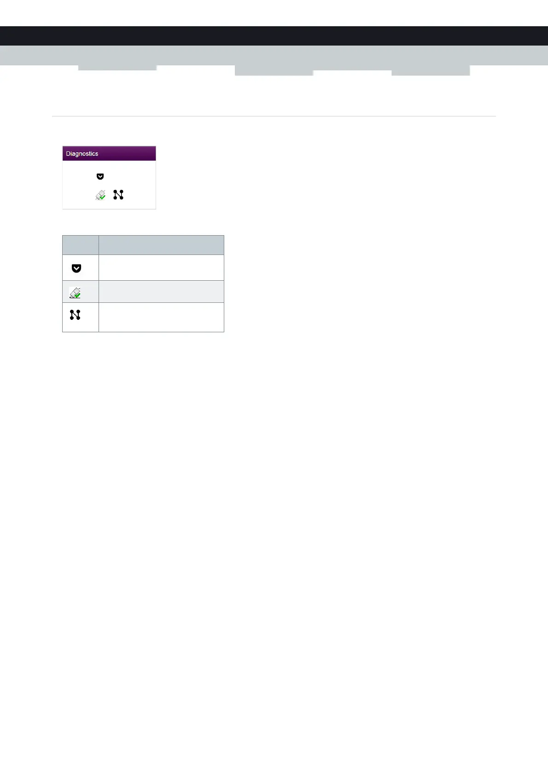Click description cell beside the connected-nodes icon
The height and width of the screenshot is (775, 548).
[161, 317]
